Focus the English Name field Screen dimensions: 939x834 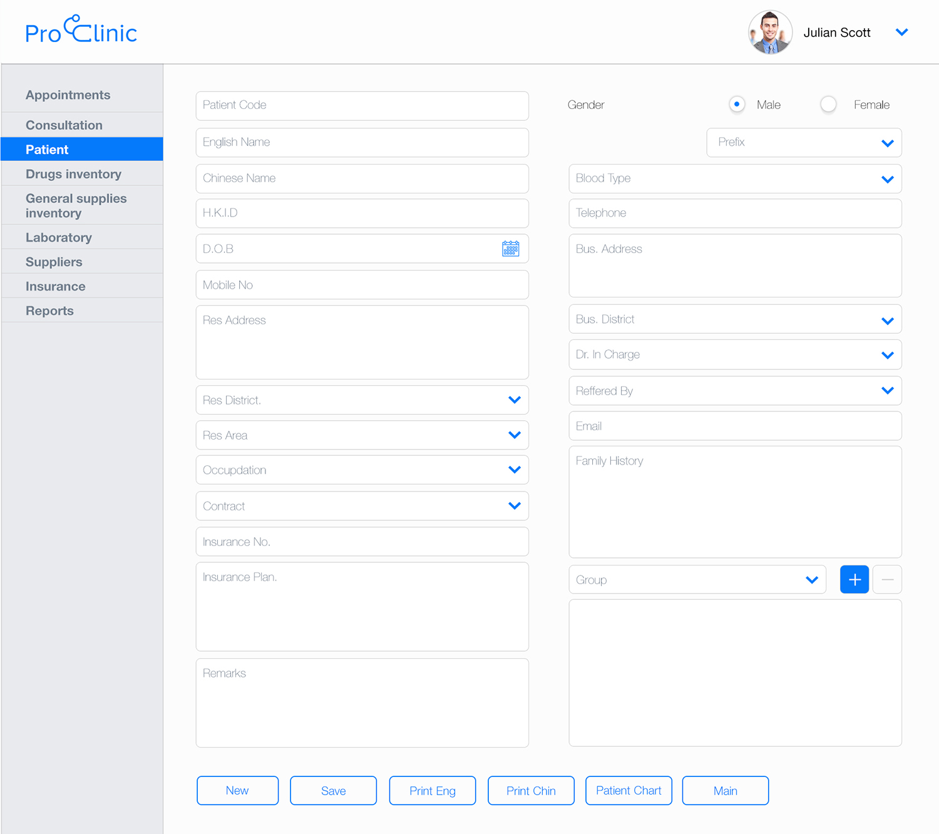point(362,143)
